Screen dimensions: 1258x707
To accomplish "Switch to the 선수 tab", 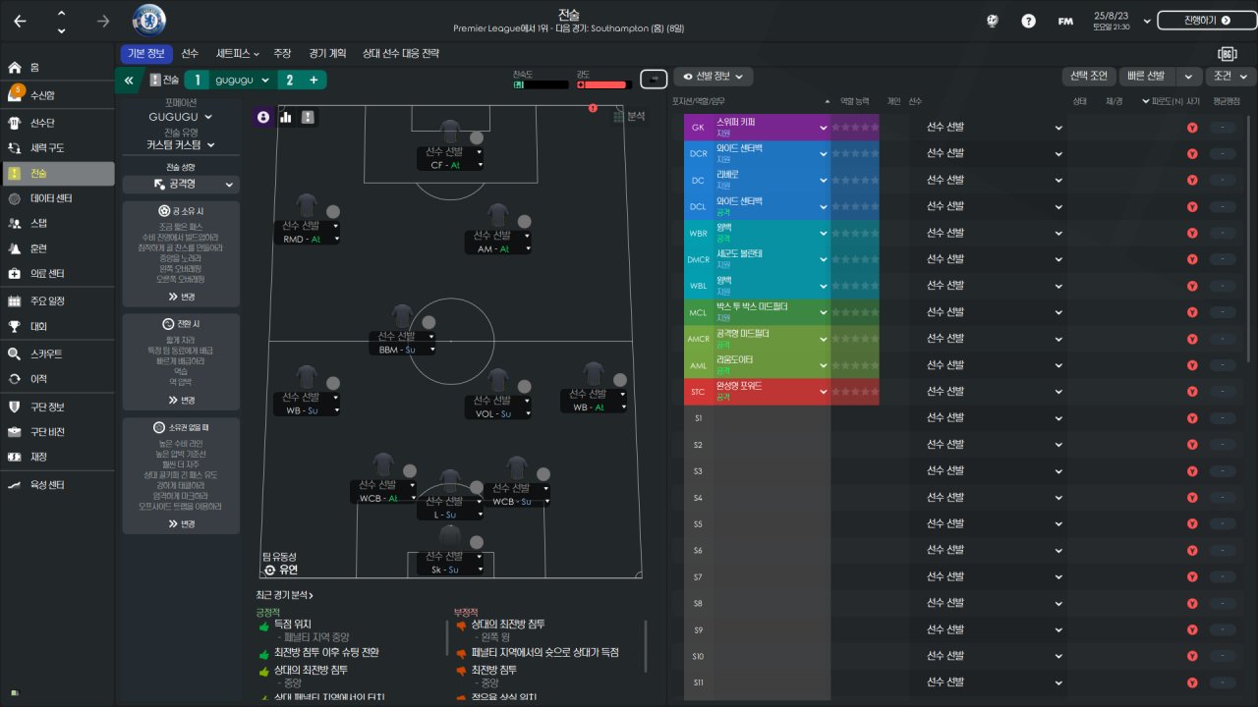I will tap(190, 53).
